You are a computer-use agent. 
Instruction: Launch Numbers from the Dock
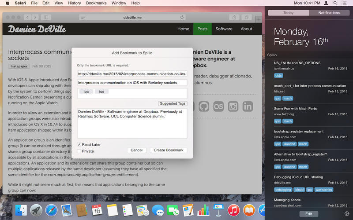[x=203, y=211]
